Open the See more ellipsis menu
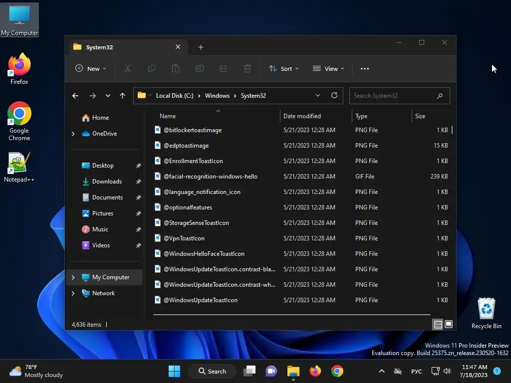This screenshot has height=383, width=511. (365, 69)
